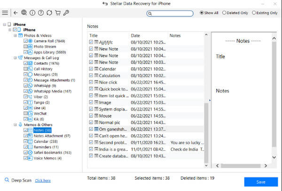
Task: Select the Deleted Only radio button
Action: tap(224, 13)
